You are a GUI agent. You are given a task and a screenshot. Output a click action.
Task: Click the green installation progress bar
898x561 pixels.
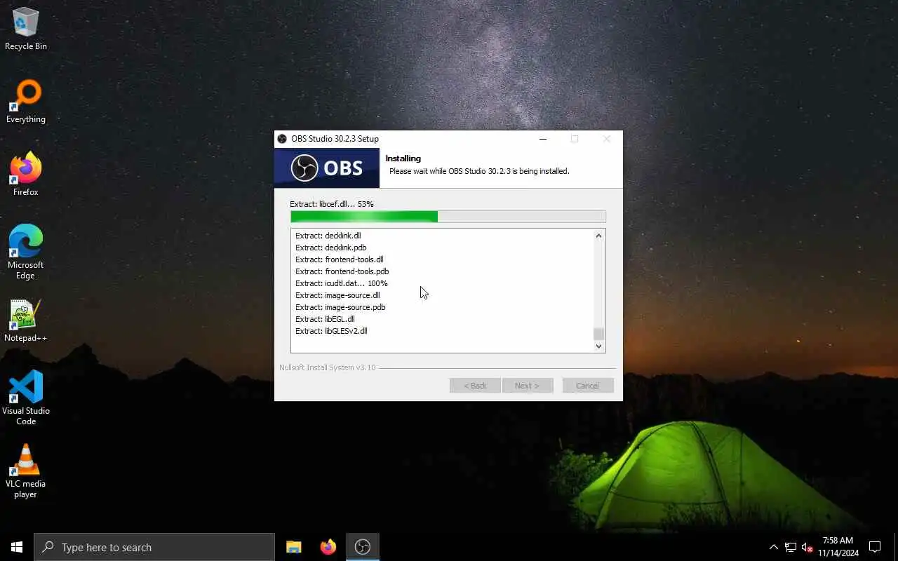[x=448, y=217]
